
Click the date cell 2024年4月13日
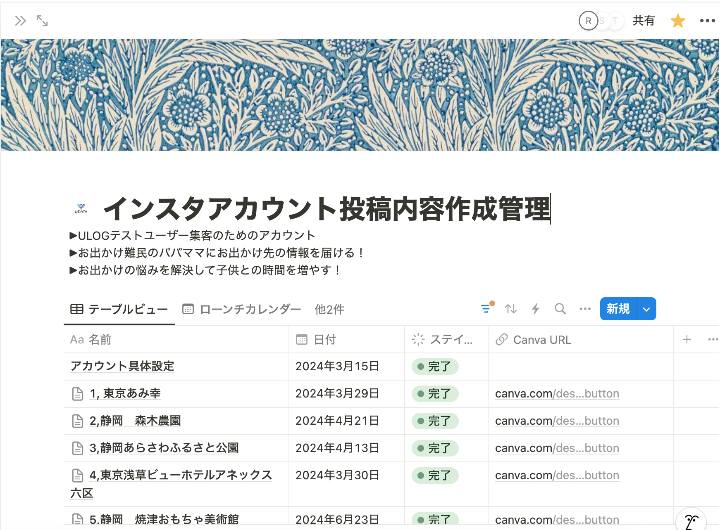(x=346, y=448)
